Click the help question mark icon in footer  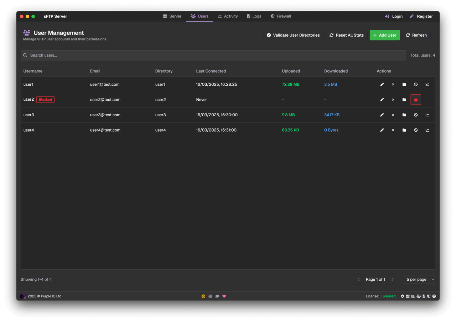point(434,296)
